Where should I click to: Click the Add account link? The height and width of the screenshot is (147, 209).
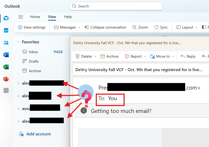(x=35, y=134)
